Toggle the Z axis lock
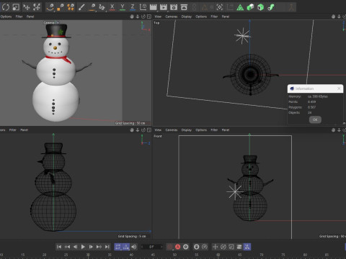346x259 pixels. point(133,7)
